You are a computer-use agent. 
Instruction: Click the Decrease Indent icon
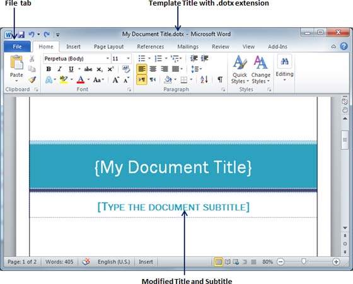[x=194, y=59]
